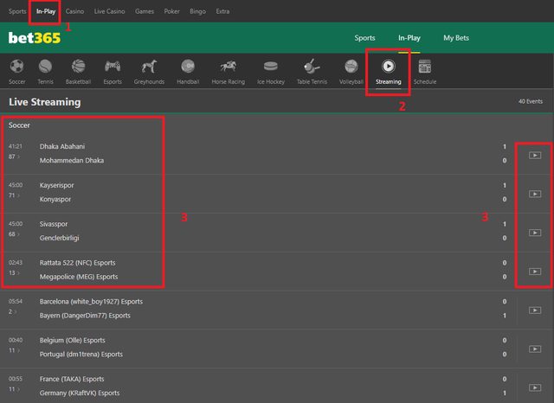Select the Greyhounds icon

tap(149, 67)
